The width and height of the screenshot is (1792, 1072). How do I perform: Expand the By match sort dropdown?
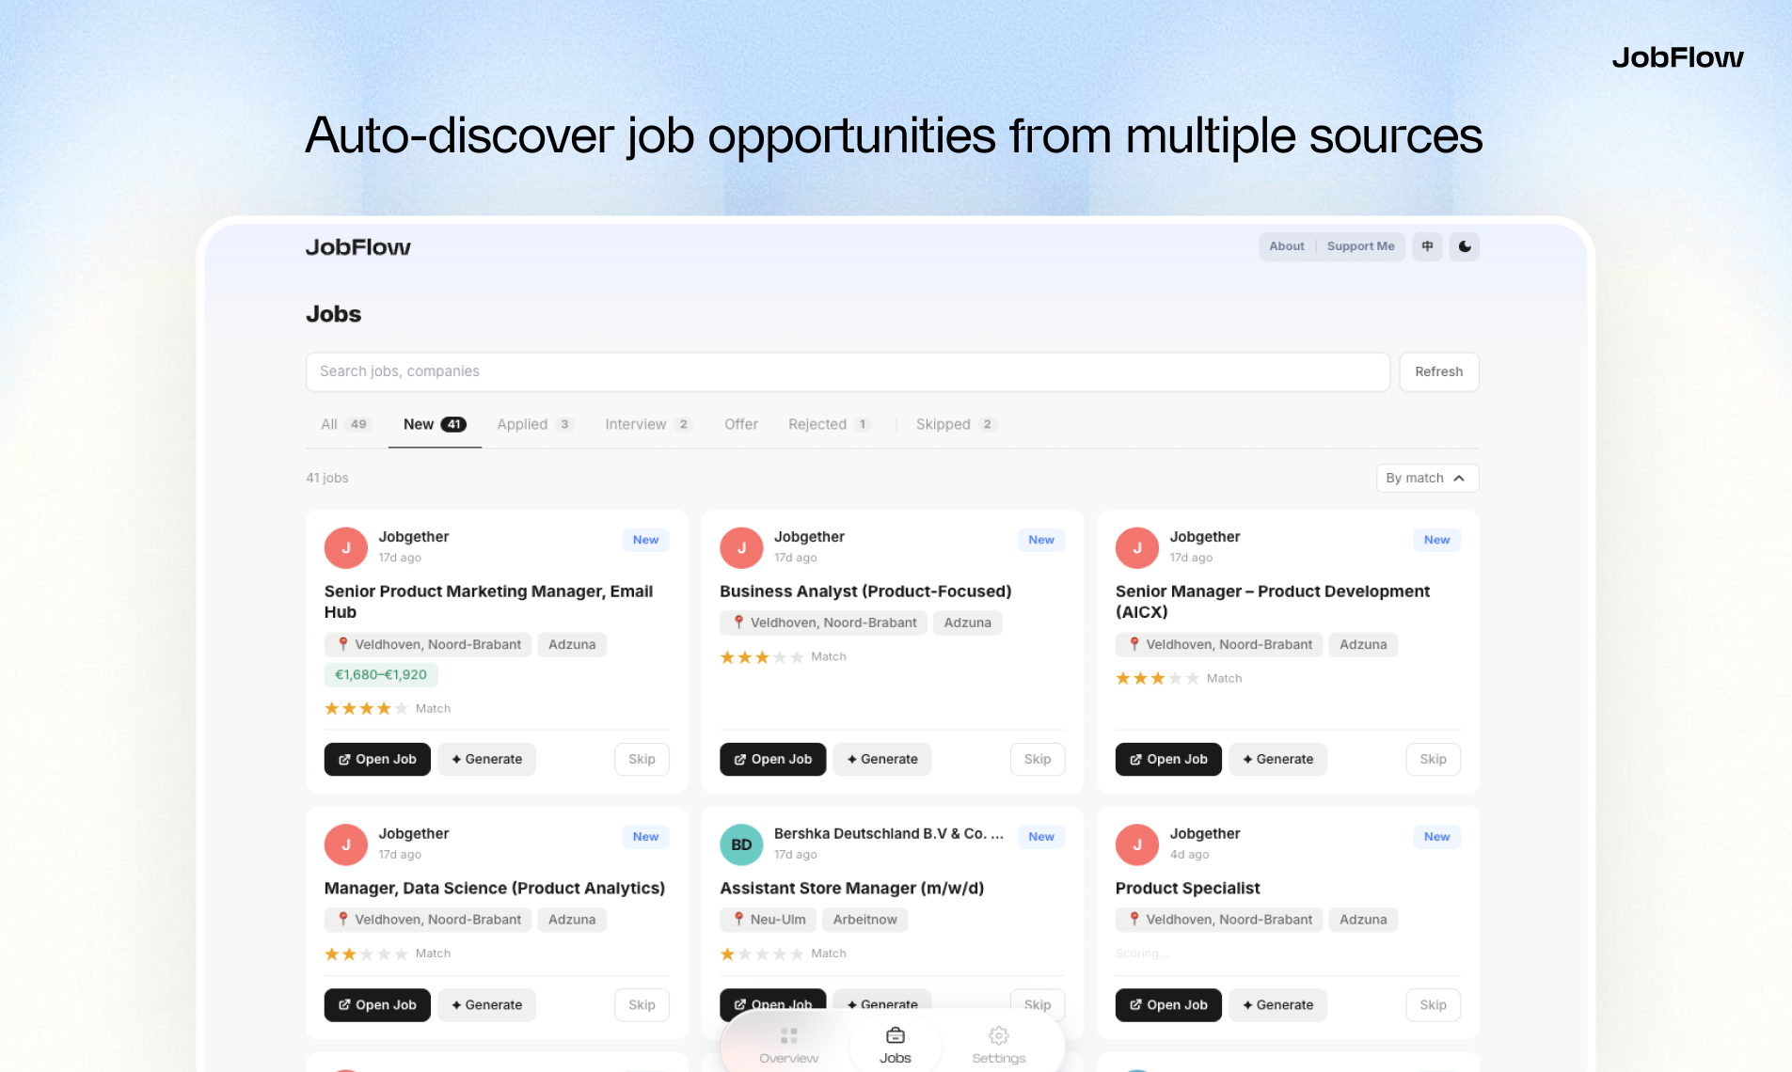coord(1427,478)
